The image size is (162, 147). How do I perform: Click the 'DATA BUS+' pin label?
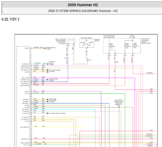pyautogui.click(x=26, y=102)
